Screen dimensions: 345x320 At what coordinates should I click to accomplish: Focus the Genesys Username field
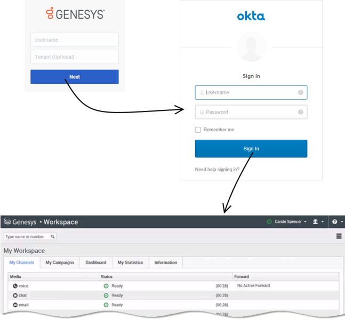(x=75, y=40)
